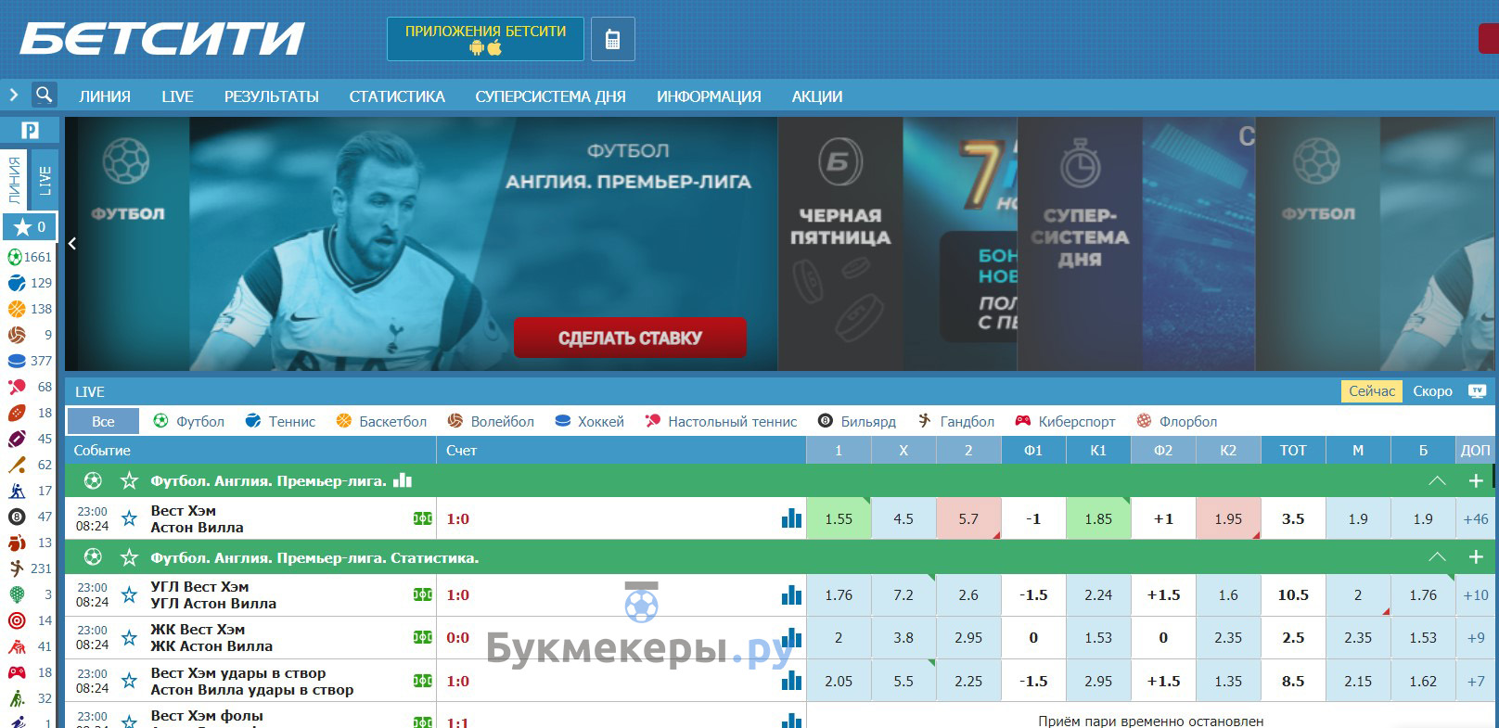Image resolution: width=1499 pixels, height=728 pixels.
Task: Filter live events by Теннис
Action: coord(280,421)
